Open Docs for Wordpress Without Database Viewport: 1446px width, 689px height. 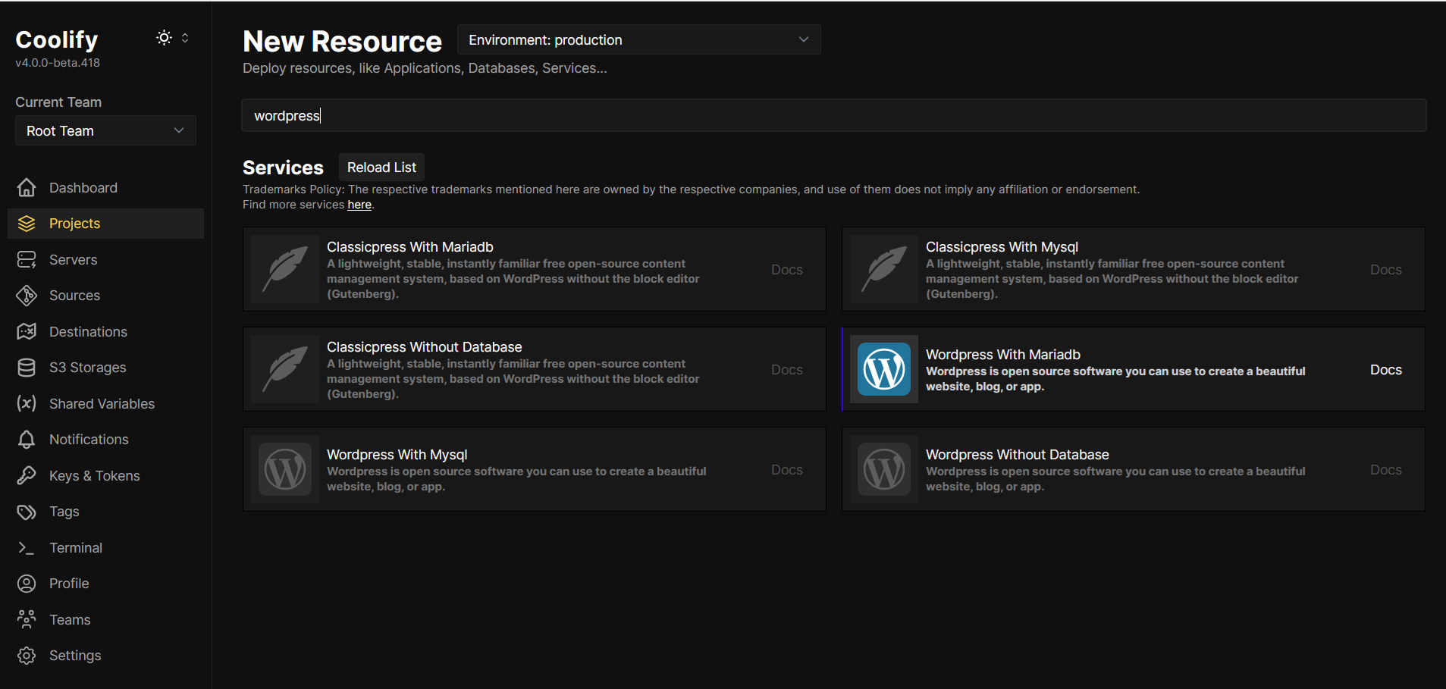click(x=1385, y=470)
